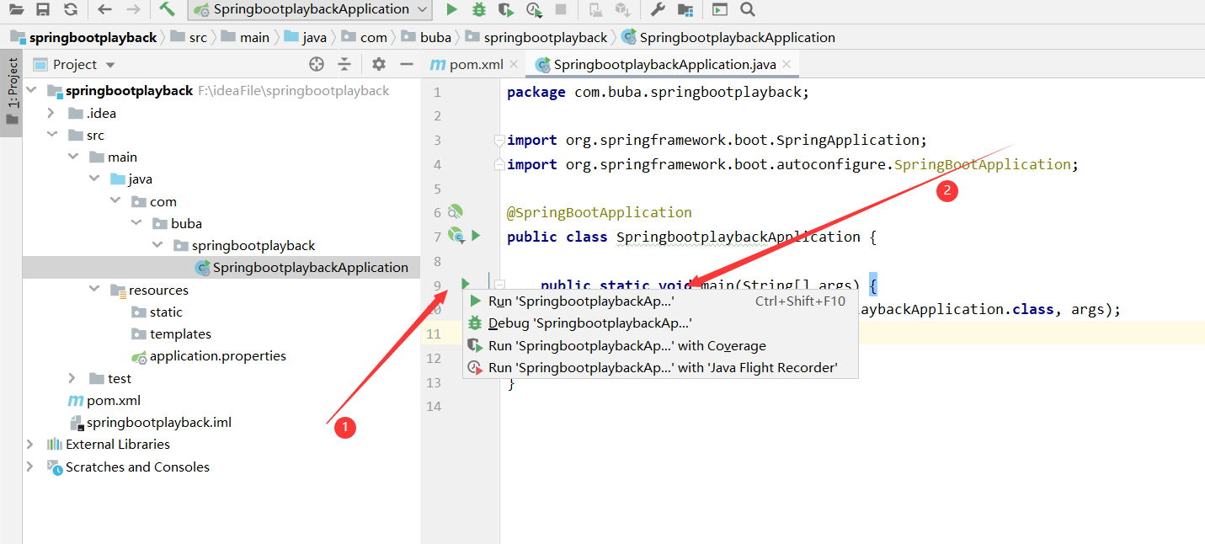
Task: Expand the test folder
Action: 73,378
